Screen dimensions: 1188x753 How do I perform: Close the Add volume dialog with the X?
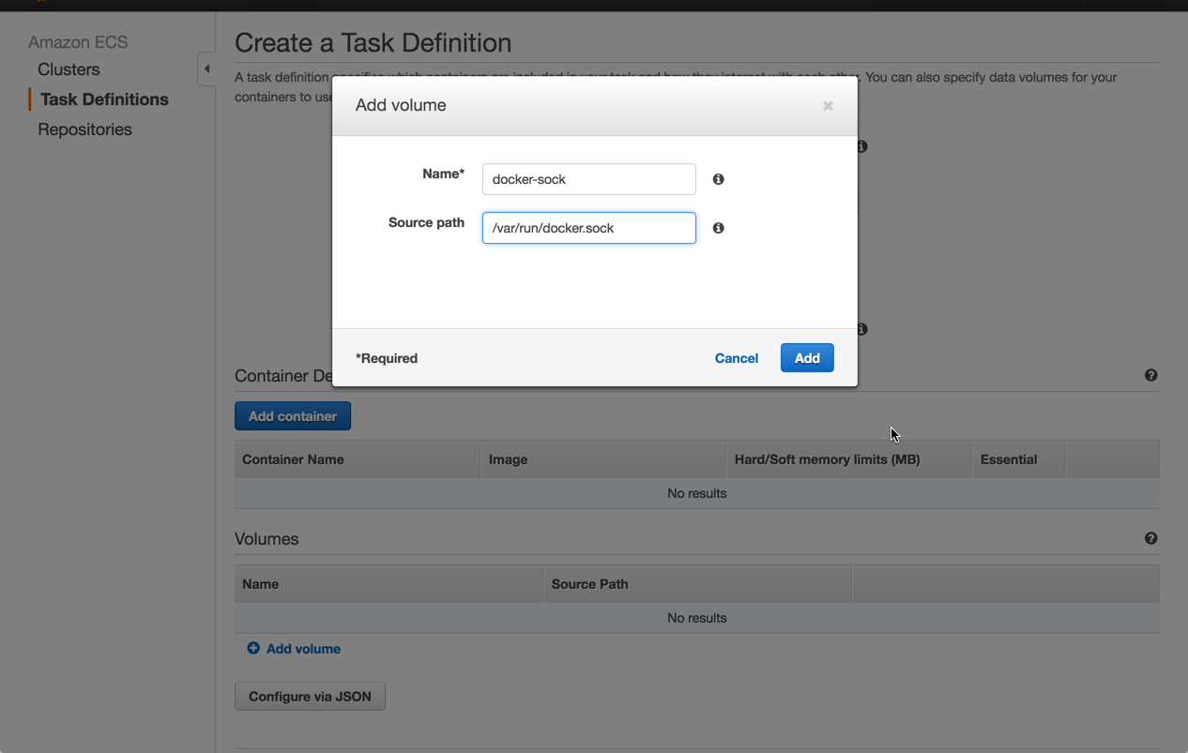click(x=828, y=106)
